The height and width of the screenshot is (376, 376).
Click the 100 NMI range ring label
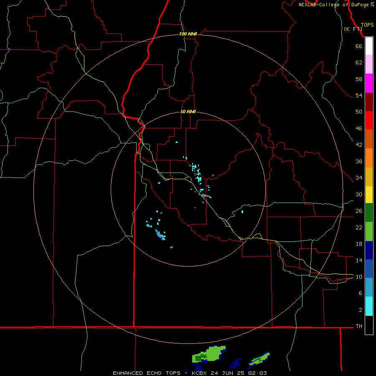click(188, 34)
